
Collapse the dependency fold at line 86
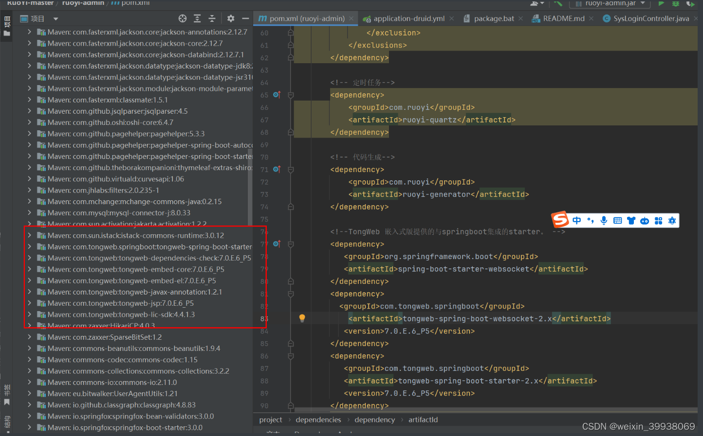[x=291, y=356]
